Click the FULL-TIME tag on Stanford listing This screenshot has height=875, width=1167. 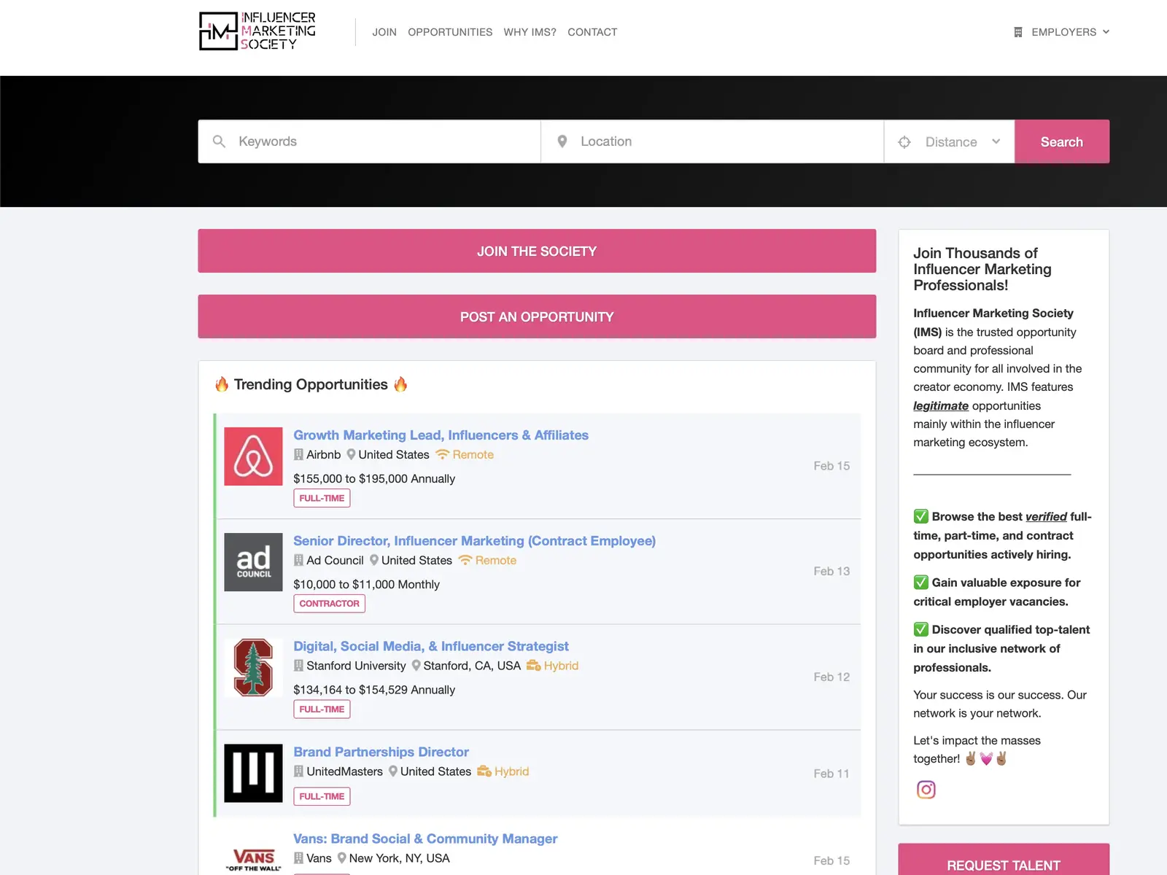point(322,709)
